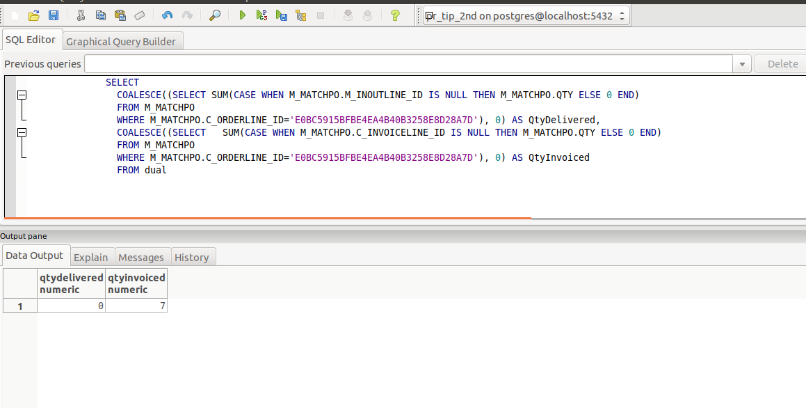Open the Previous queries dropdown arrow
This screenshot has height=408, width=806.
click(742, 64)
